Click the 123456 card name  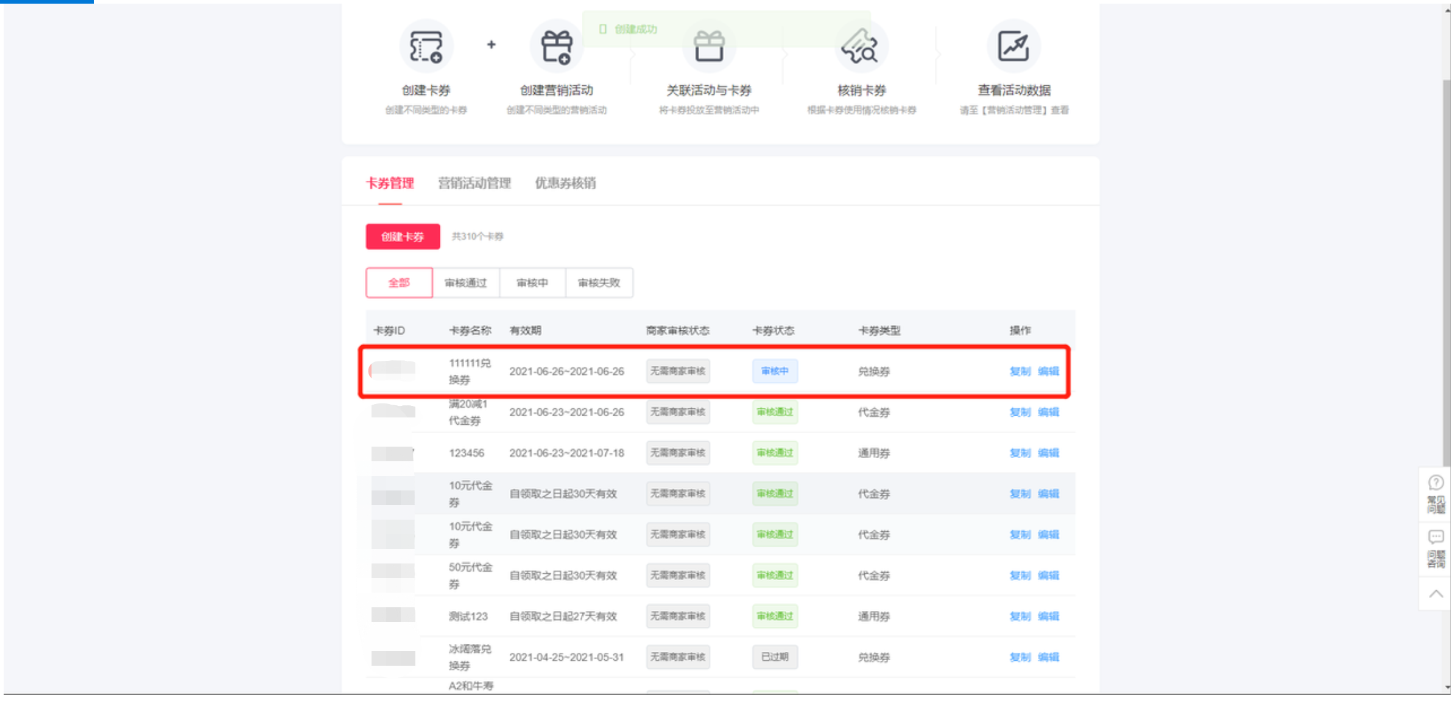click(466, 453)
